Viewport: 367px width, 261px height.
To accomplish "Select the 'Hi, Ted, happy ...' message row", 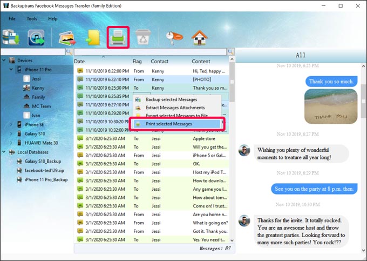I will (x=152, y=71).
